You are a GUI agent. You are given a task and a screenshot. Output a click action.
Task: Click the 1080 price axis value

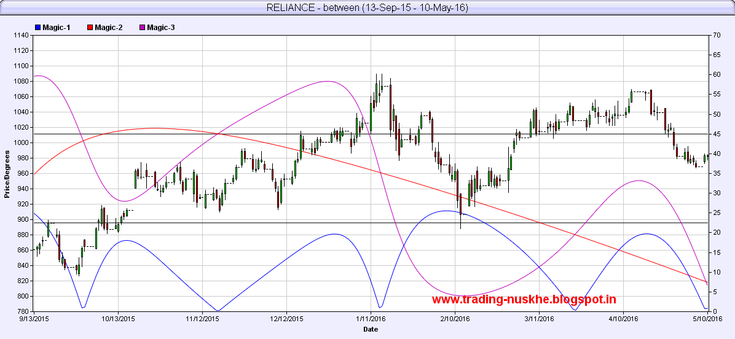[x=22, y=82]
